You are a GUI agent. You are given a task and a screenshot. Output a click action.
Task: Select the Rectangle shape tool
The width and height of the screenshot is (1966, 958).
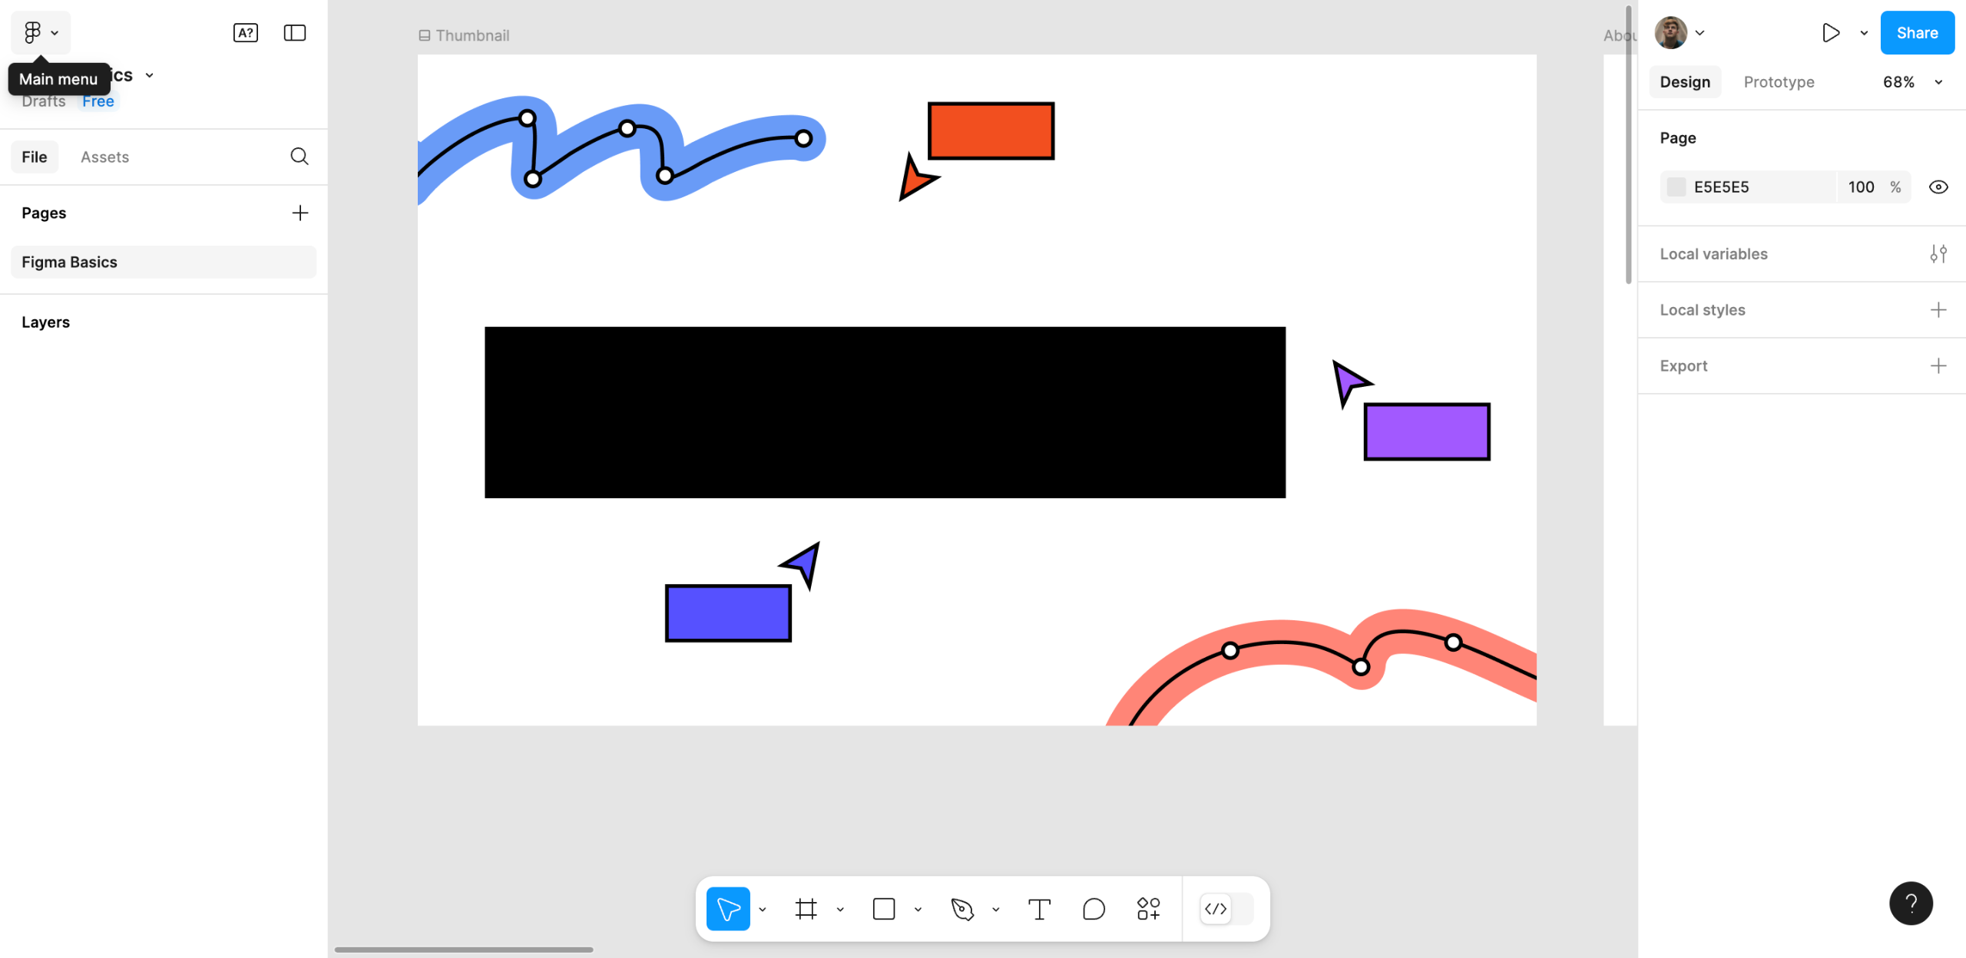pos(884,909)
